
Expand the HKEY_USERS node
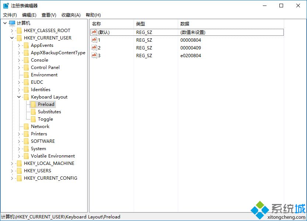[11, 170]
